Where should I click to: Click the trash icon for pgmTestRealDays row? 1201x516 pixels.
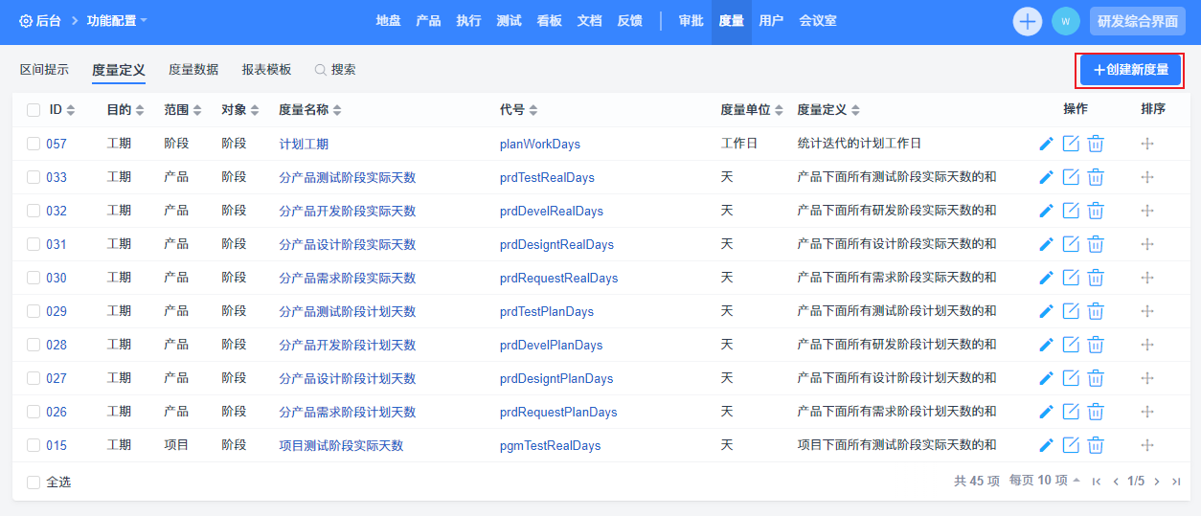[x=1096, y=445]
